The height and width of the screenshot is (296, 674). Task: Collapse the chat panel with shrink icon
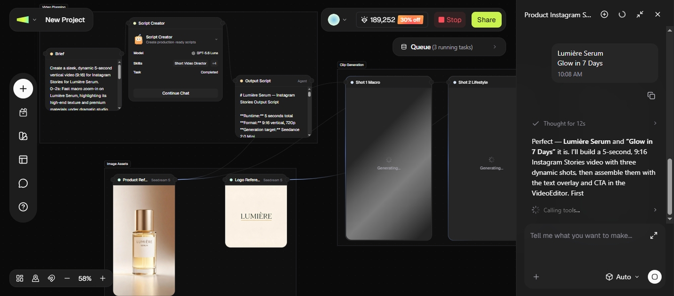click(x=640, y=15)
